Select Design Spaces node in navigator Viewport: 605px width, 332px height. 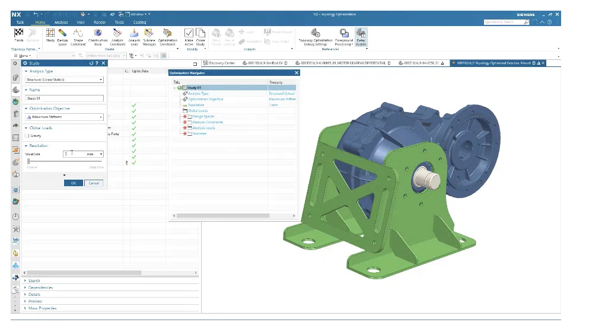203,116
